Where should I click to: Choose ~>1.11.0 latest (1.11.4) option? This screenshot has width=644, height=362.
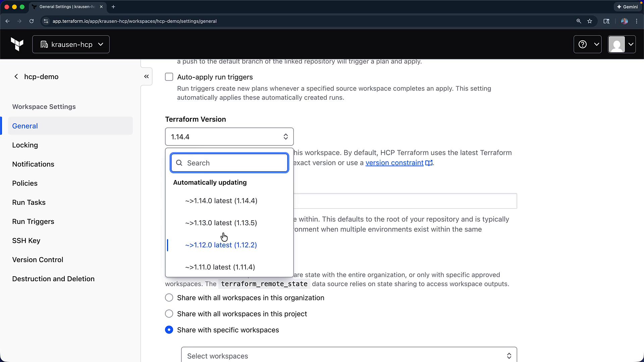click(229, 267)
